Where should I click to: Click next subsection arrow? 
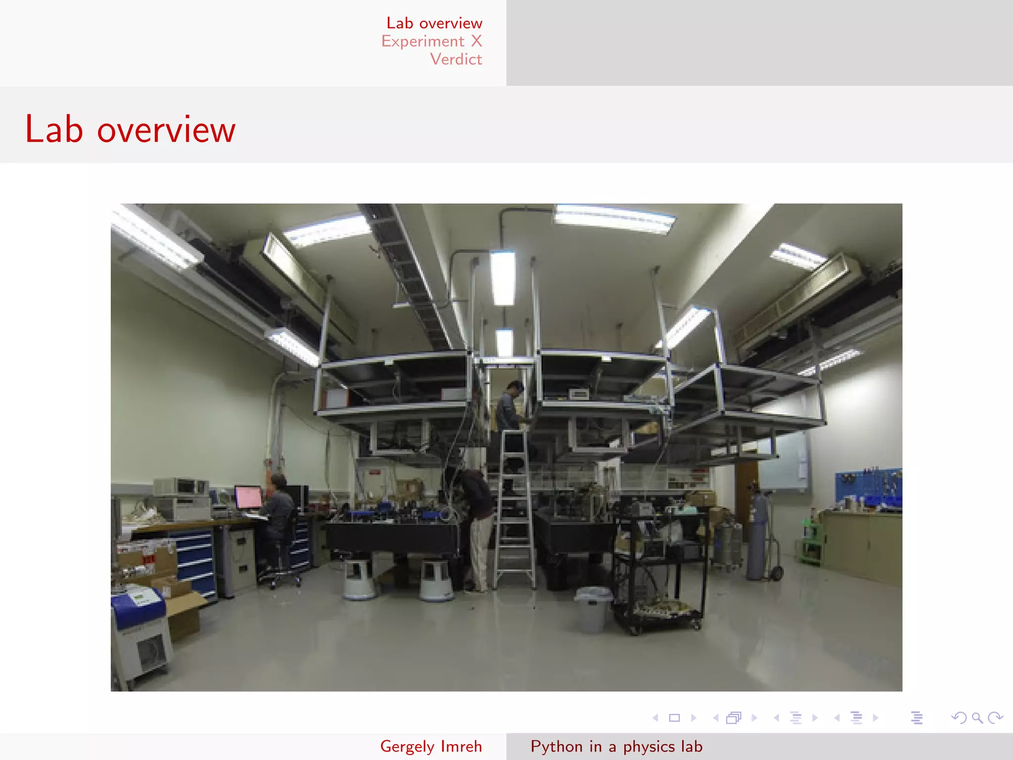coord(815,717)
